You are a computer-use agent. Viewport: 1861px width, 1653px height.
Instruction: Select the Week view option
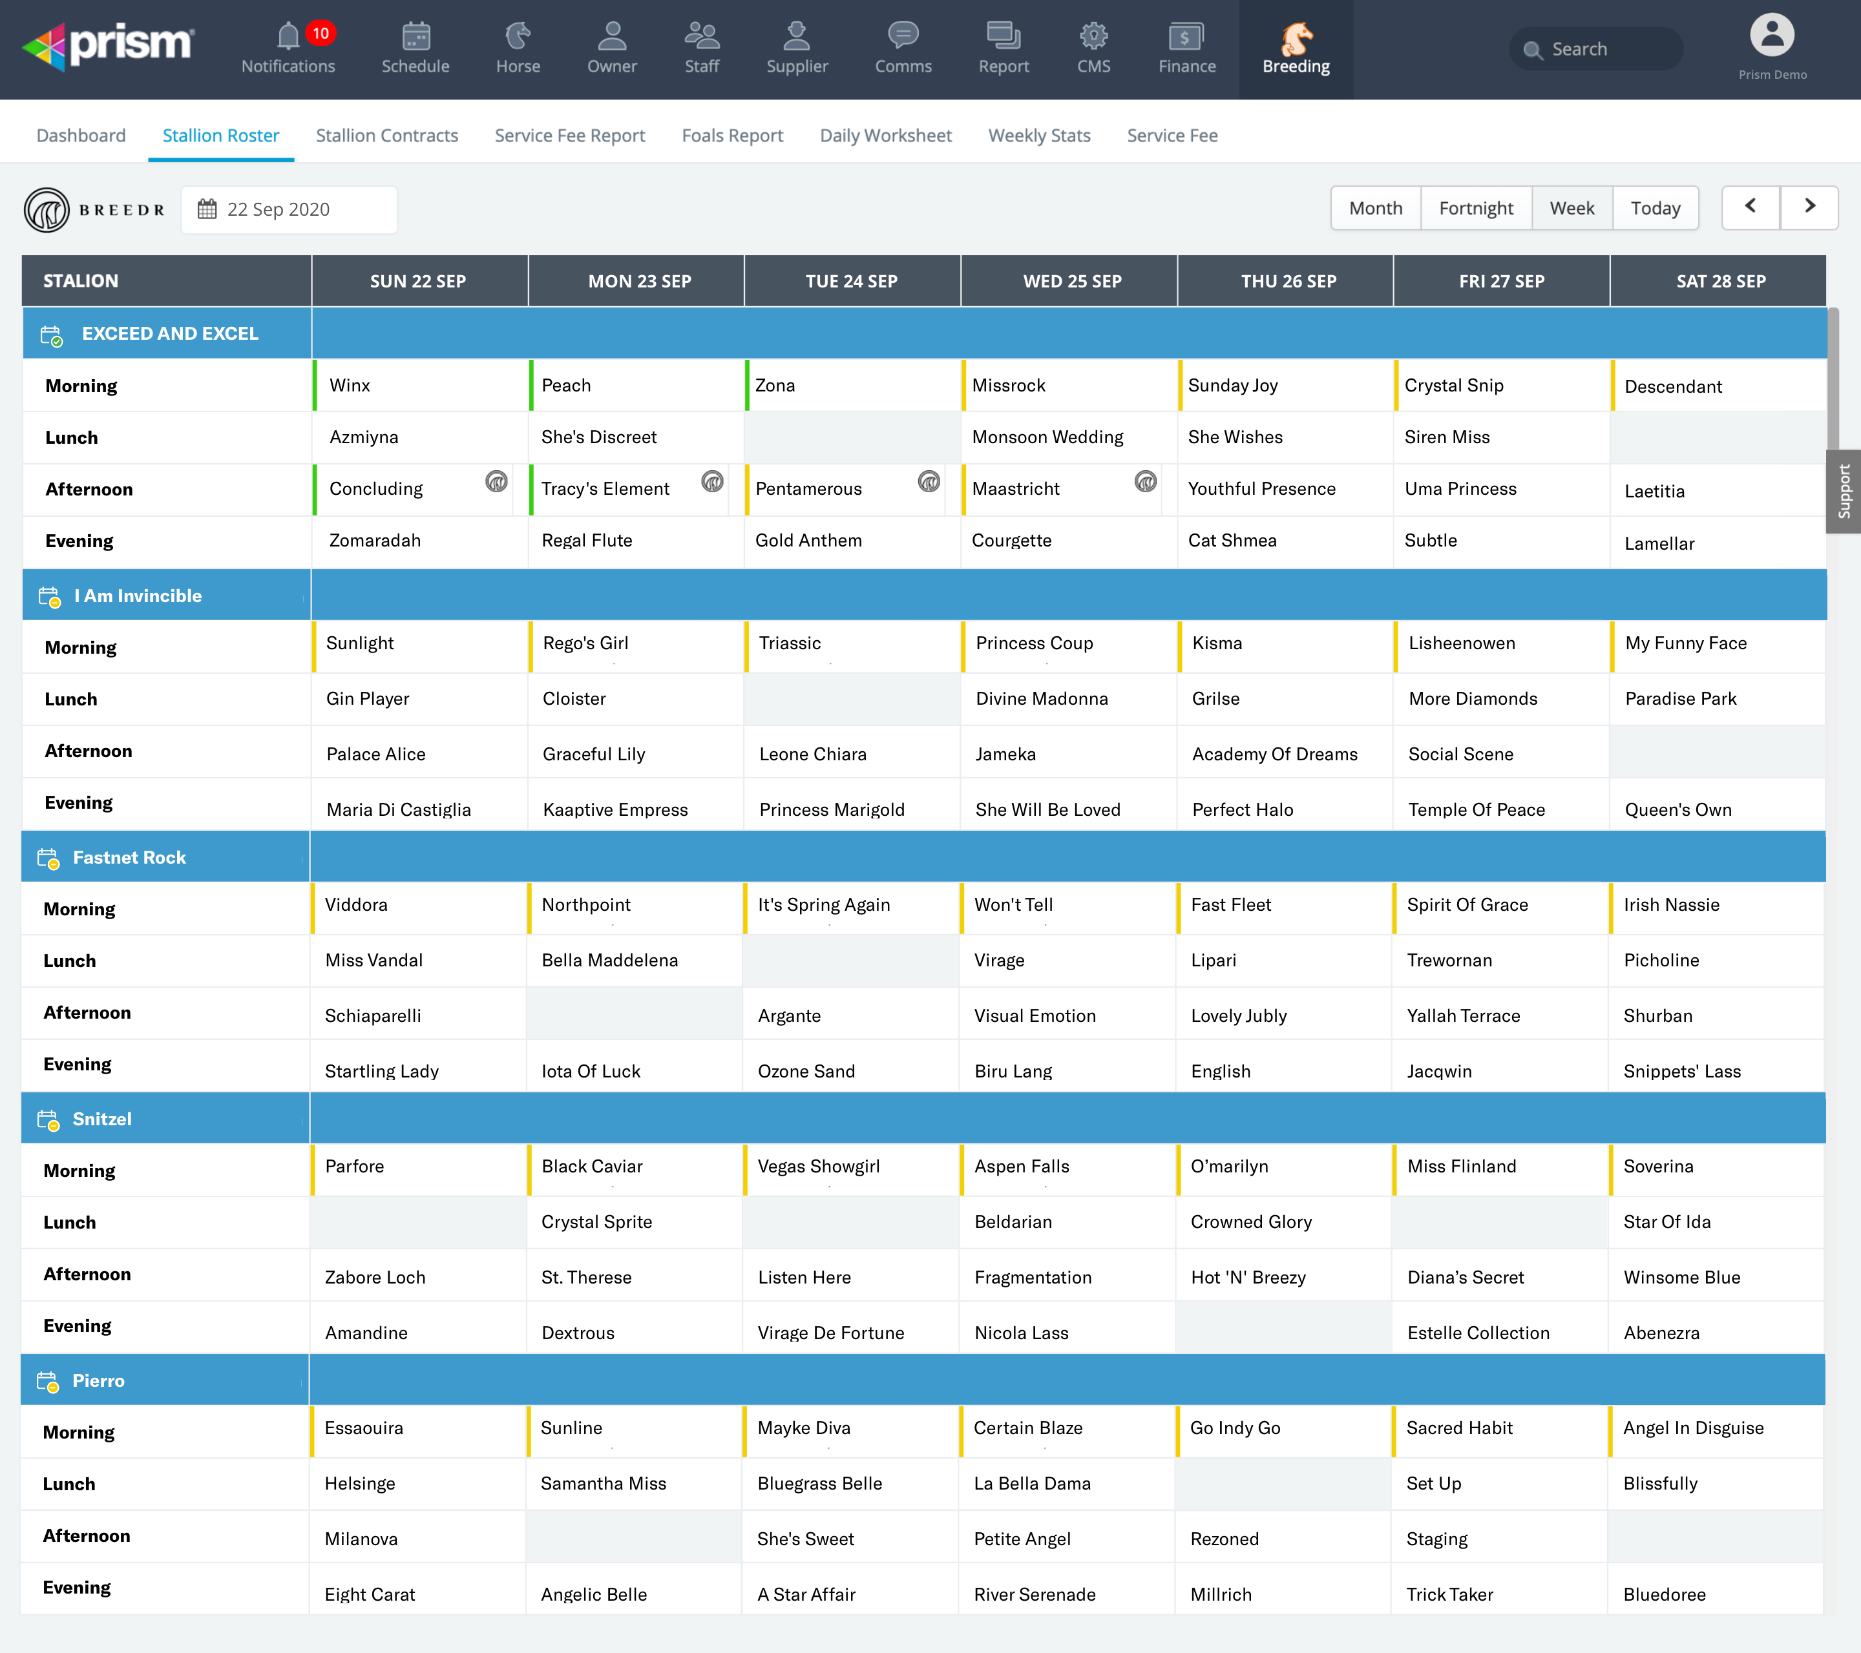(x=1572, y=209)
